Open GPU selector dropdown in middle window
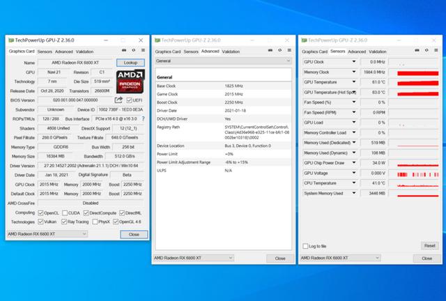 point(194,258)
